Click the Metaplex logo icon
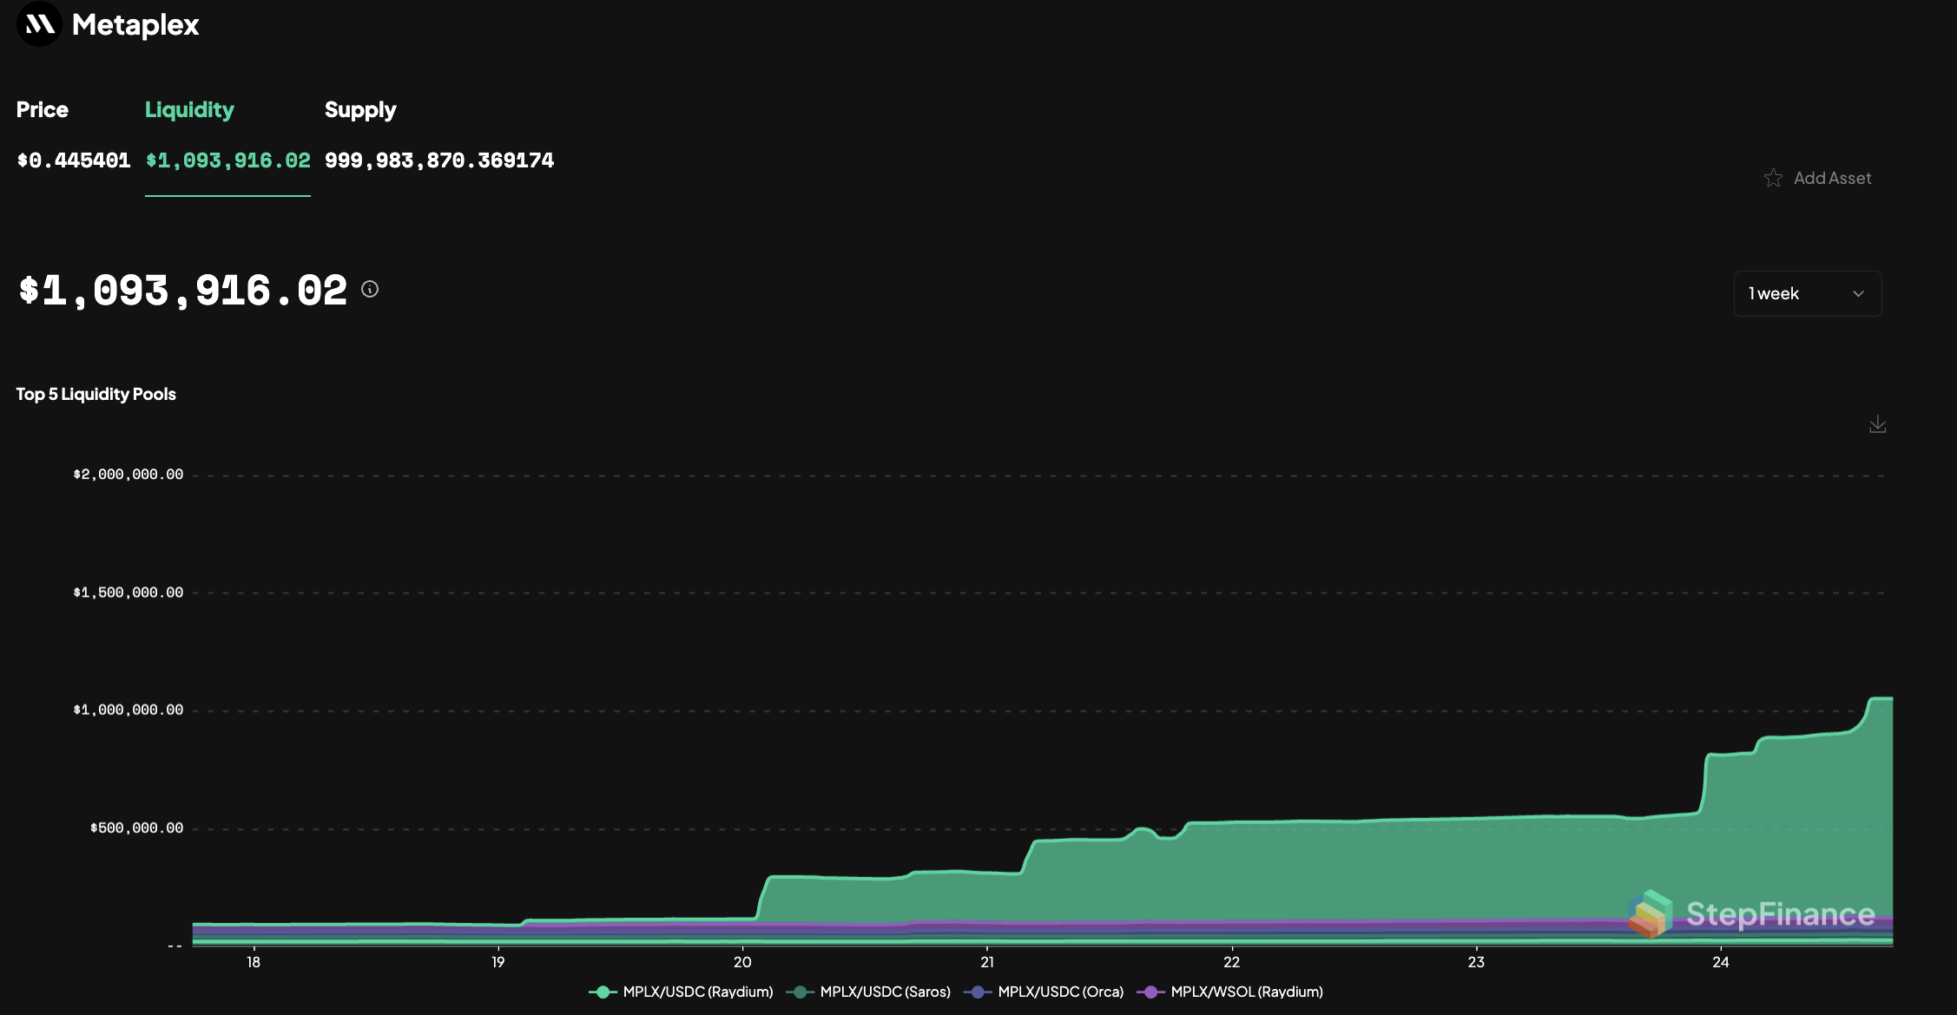1957x1015 pixels. 38,25
